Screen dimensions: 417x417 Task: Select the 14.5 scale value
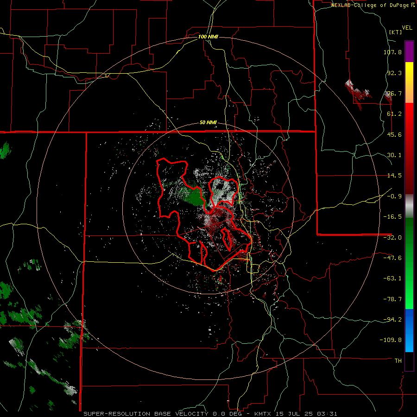coord(394,176)
